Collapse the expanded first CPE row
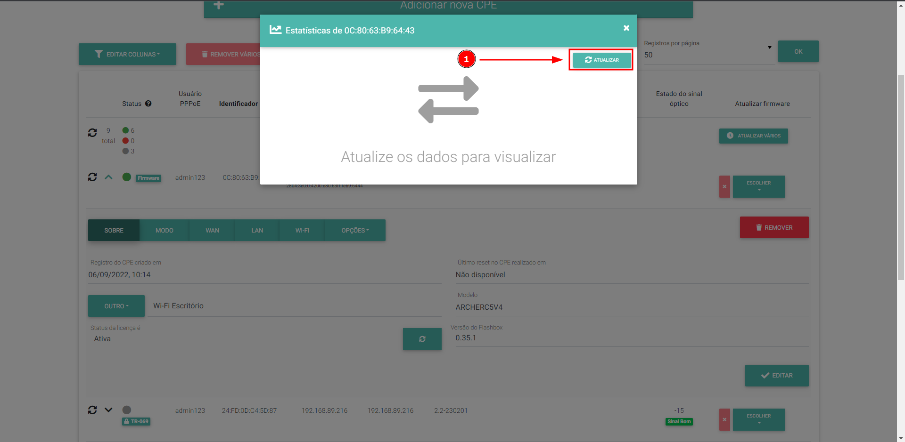 click(108, 177)
